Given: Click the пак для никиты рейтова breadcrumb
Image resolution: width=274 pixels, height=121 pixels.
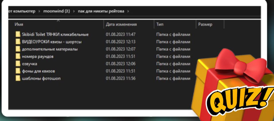Looking at the screenshot, I should point(101,11).
